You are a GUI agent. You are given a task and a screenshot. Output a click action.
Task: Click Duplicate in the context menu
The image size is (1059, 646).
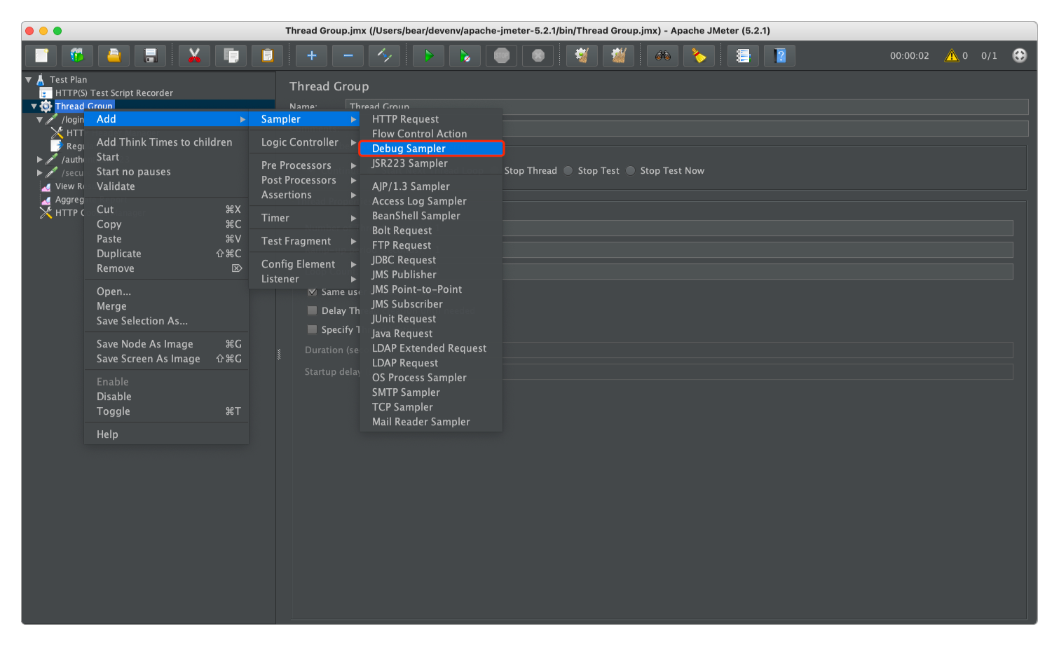pos(167,254)
